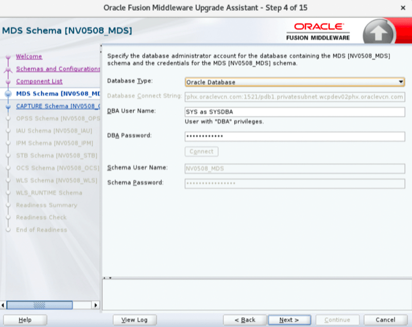Click the STB Schema step text

[57, 156]
